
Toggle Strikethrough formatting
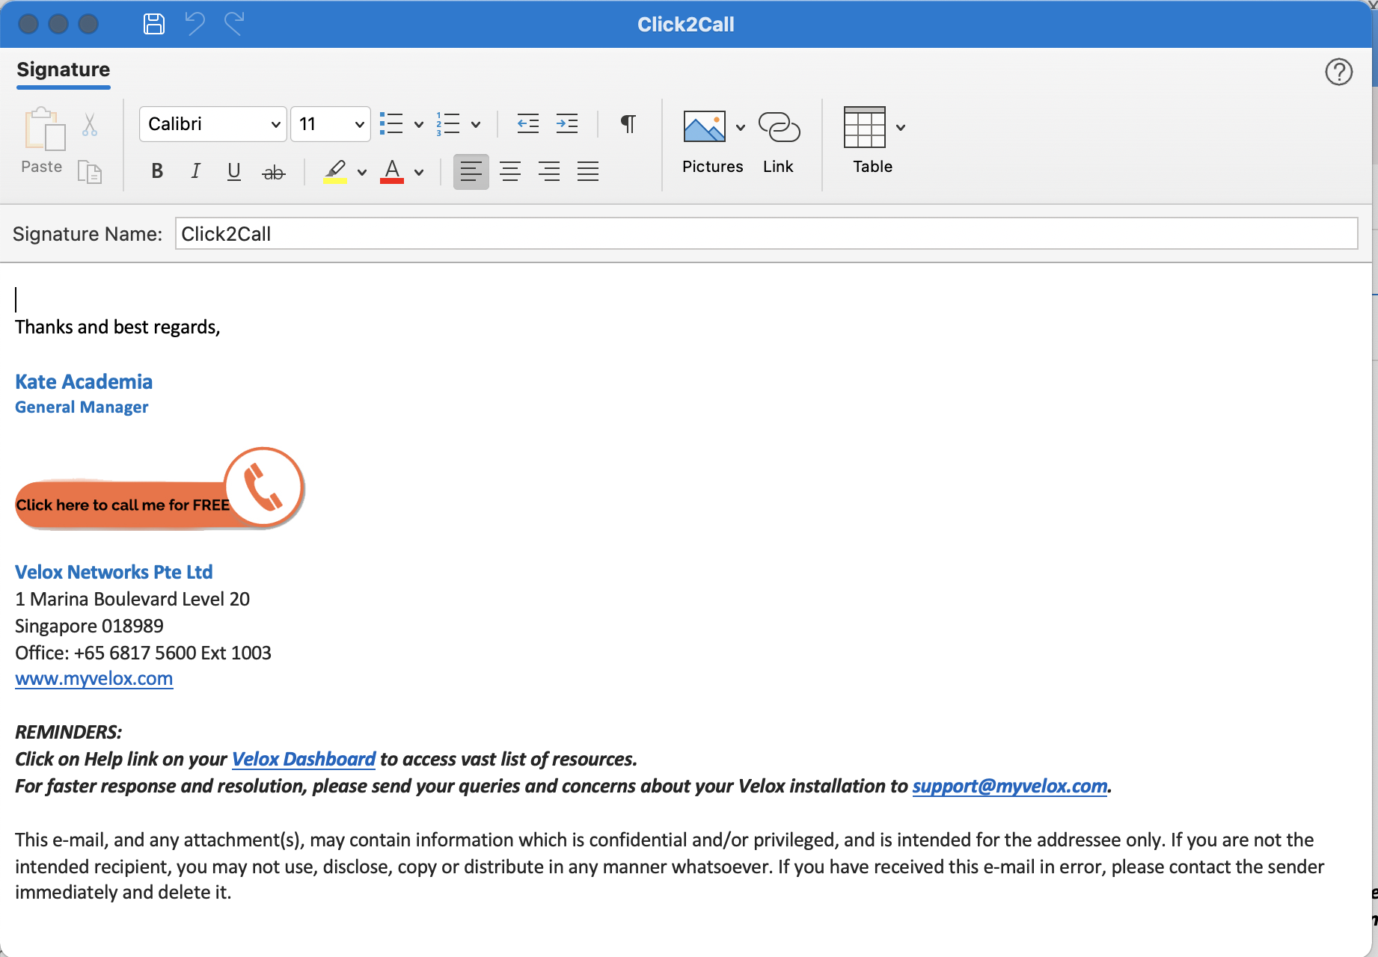[x=274, y=172]
